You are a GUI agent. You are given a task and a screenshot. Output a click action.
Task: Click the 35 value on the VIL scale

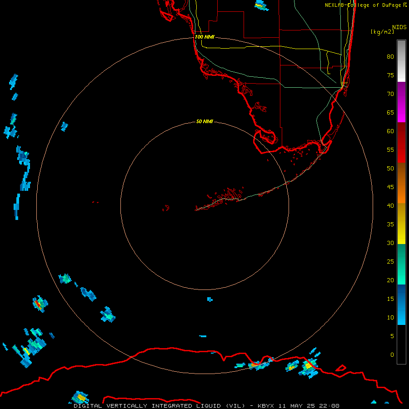click(x=390, y=224)
